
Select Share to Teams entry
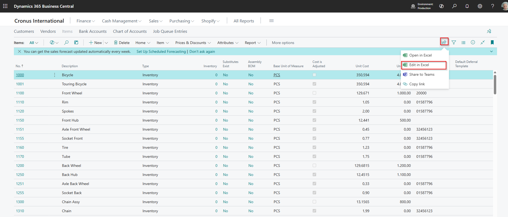point(425,74)
